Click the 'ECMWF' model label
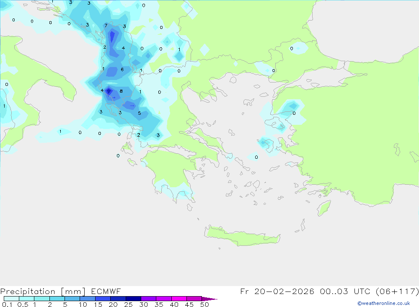 pyautogui.click(x=106, y=291)
